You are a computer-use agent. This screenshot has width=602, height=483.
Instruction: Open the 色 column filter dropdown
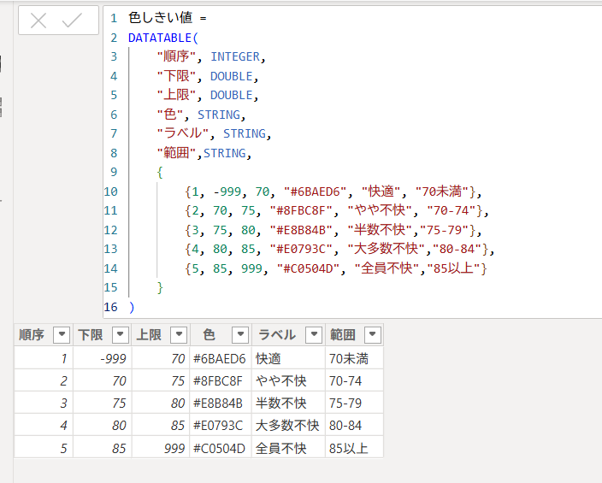click(240, 334)
